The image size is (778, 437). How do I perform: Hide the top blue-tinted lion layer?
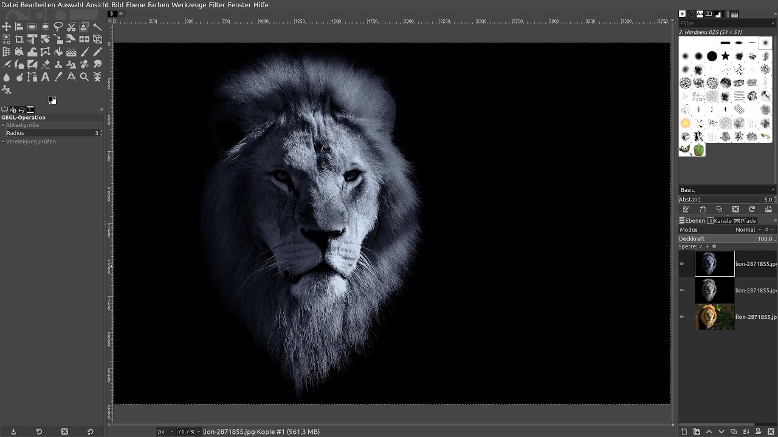coord(682,264)
